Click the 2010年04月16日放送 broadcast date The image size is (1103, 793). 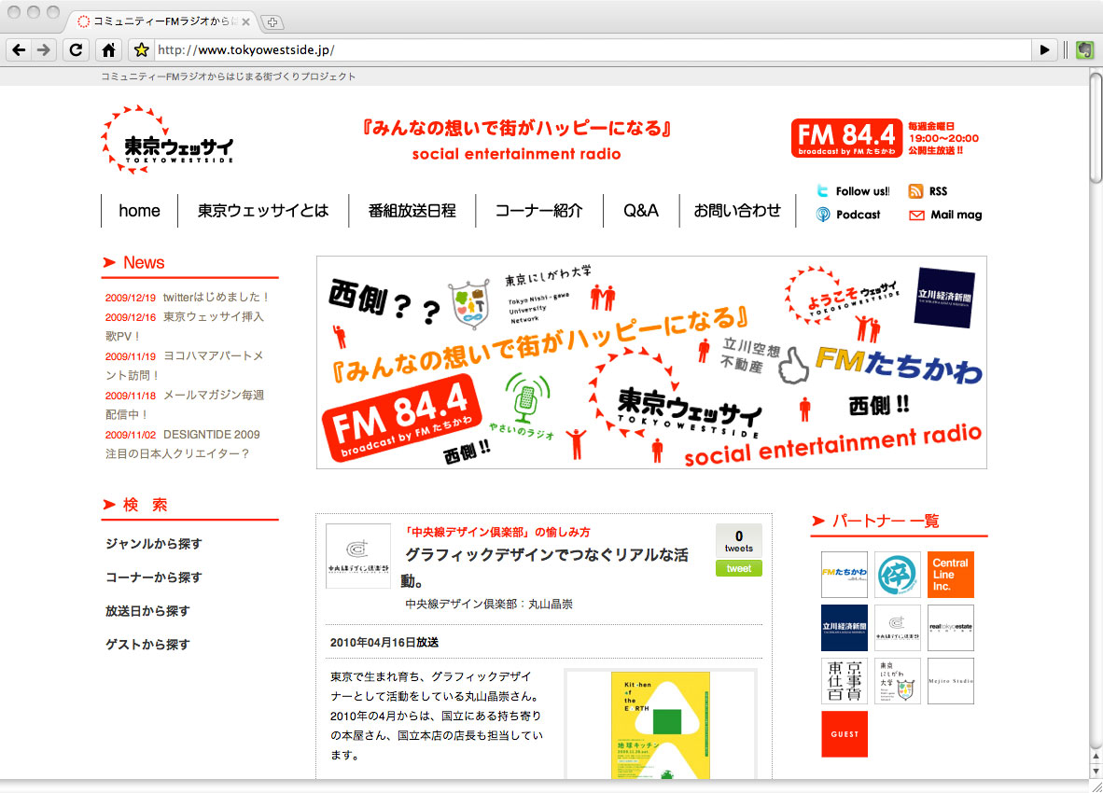tap(384, 642)
